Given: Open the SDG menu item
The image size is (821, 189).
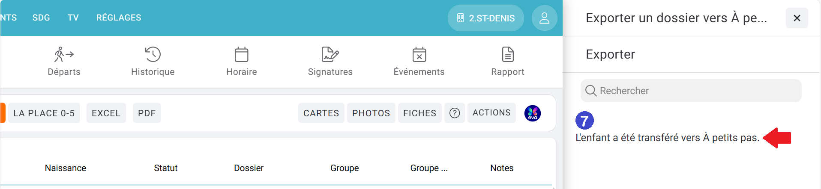Looking at the screenshot, I should click(x=41, y=18).
